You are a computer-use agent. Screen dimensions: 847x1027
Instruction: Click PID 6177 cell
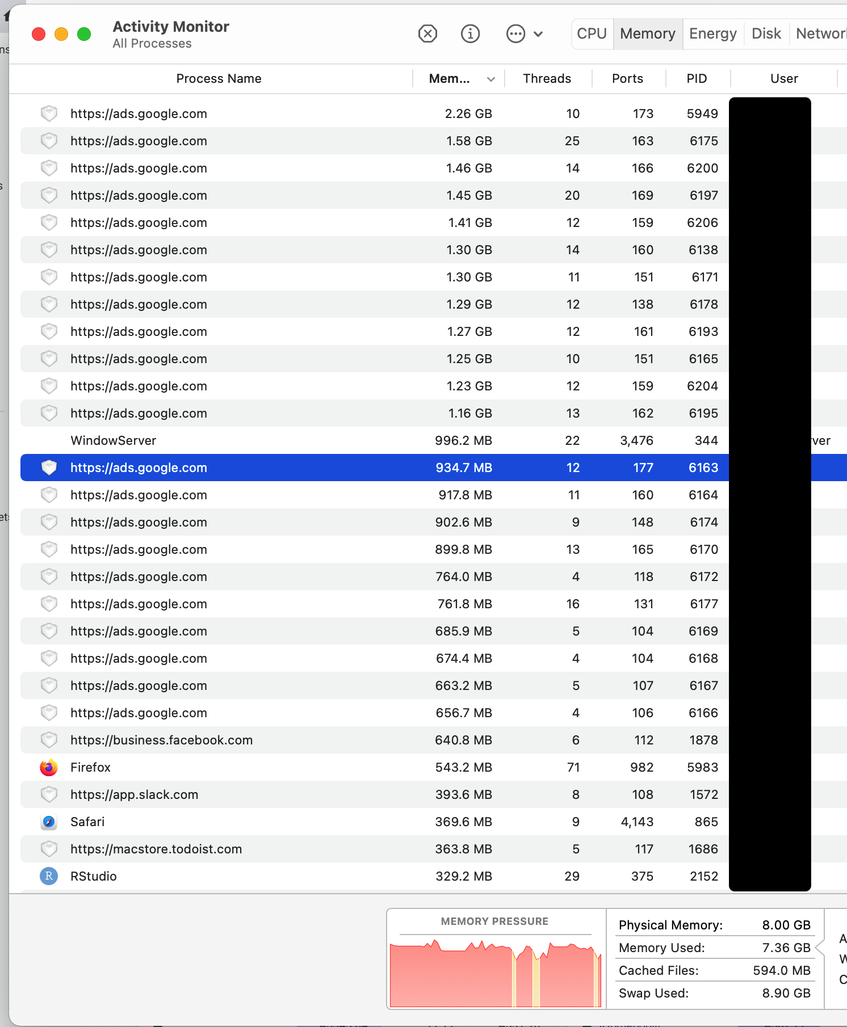tap(704, 604)
